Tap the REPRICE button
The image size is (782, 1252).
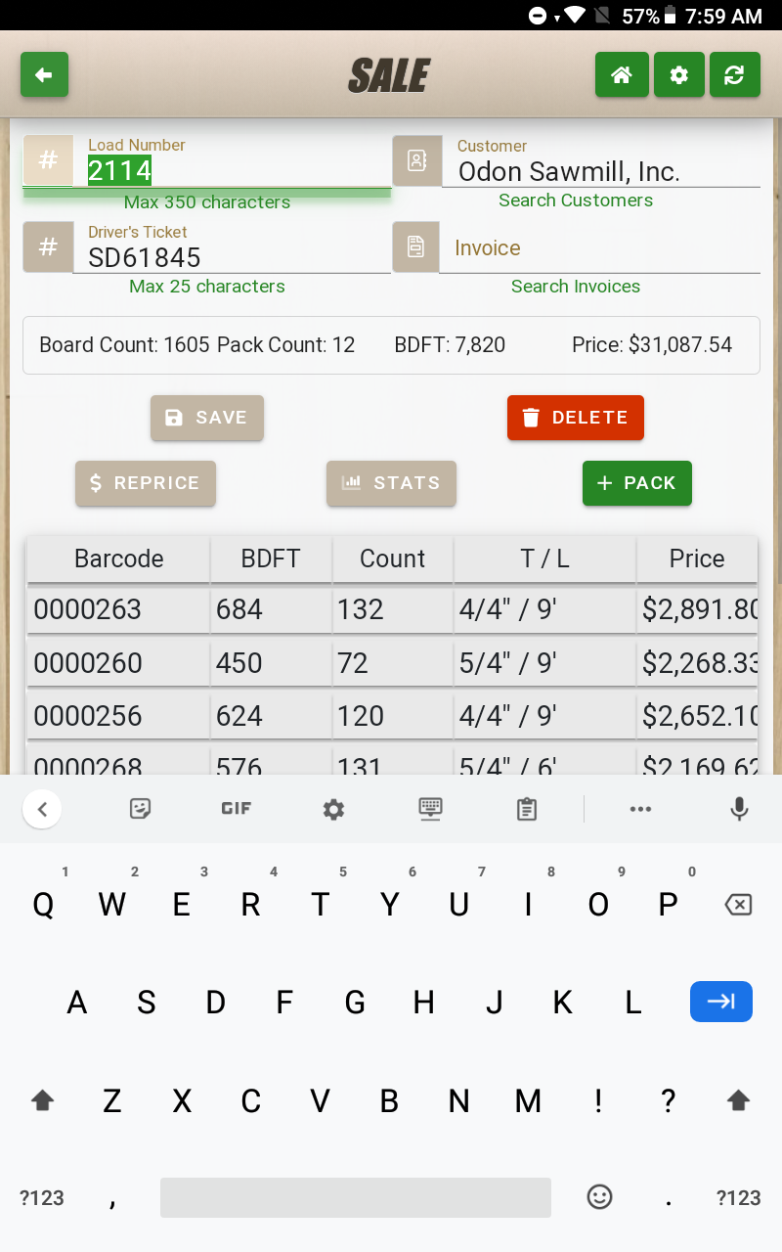pyautogui.click(x=145, y=482)
